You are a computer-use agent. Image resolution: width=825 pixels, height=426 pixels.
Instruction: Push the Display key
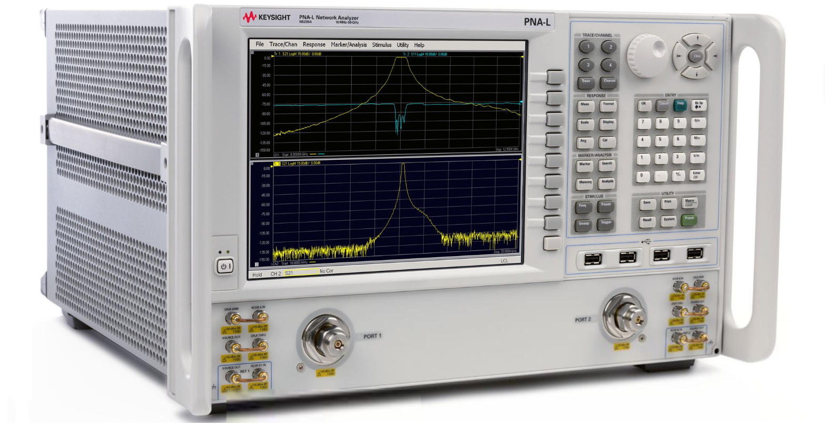click(607, 124)
